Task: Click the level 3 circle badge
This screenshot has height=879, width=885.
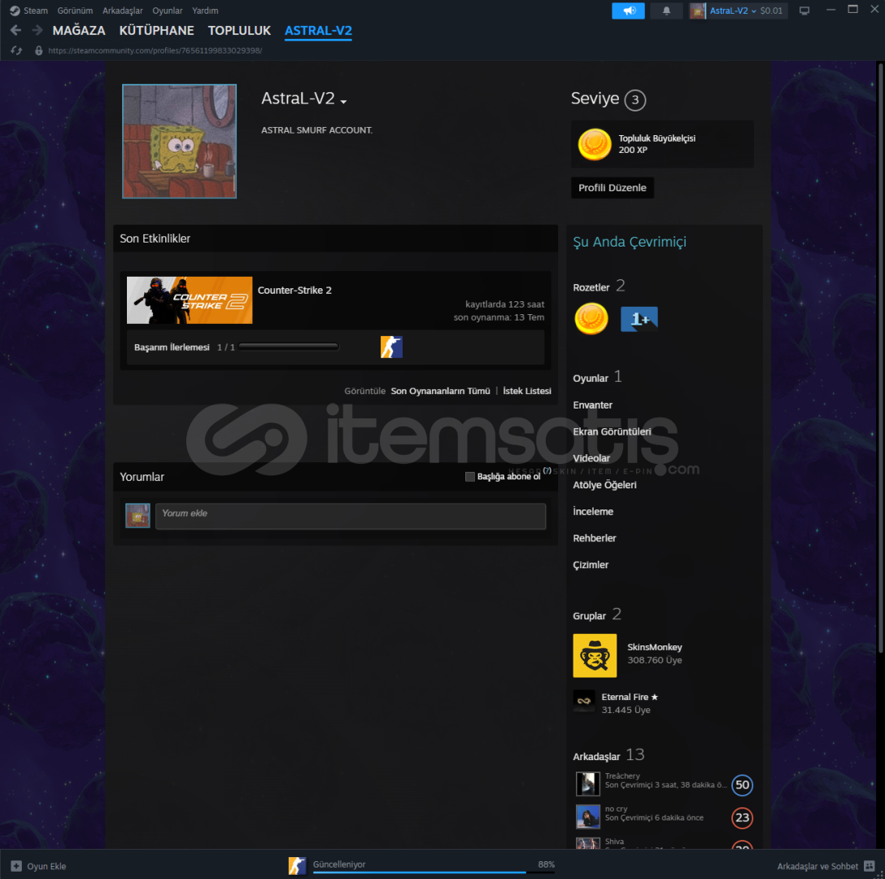Action: click(635, 100)
